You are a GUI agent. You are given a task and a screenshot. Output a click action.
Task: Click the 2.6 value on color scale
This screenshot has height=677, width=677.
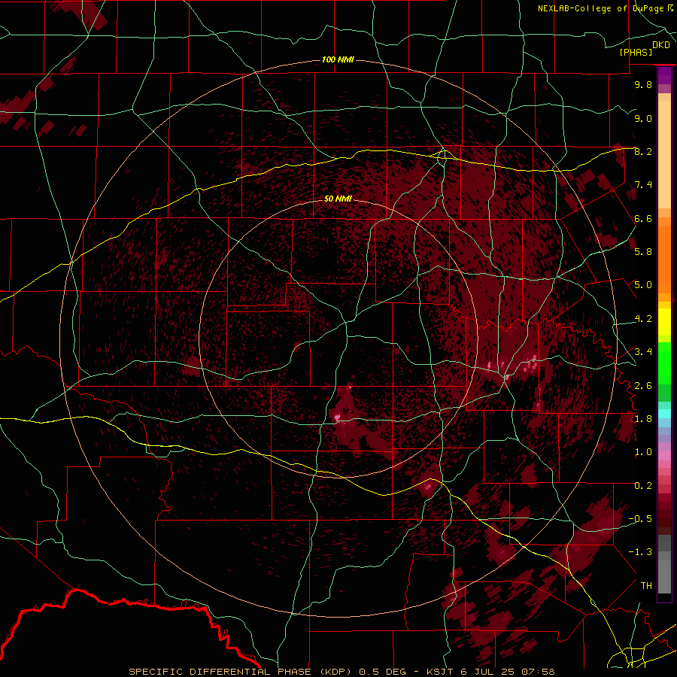(x=643, y=386)
